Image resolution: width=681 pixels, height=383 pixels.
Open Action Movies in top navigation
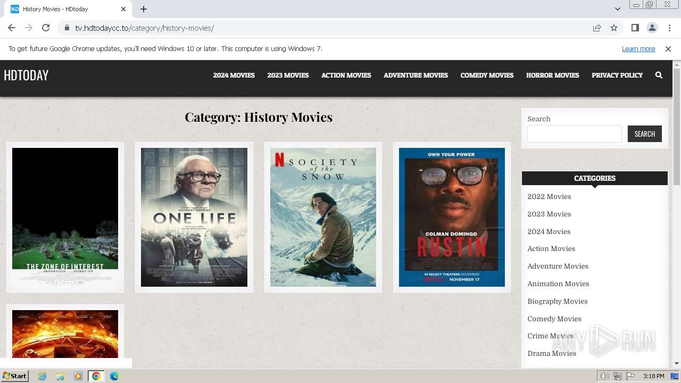point(346,75)
